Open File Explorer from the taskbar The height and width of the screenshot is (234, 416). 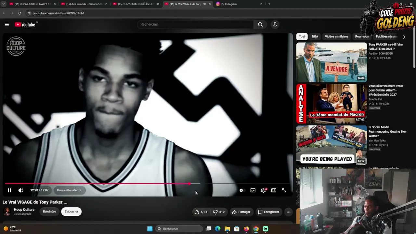coord(227,229)
